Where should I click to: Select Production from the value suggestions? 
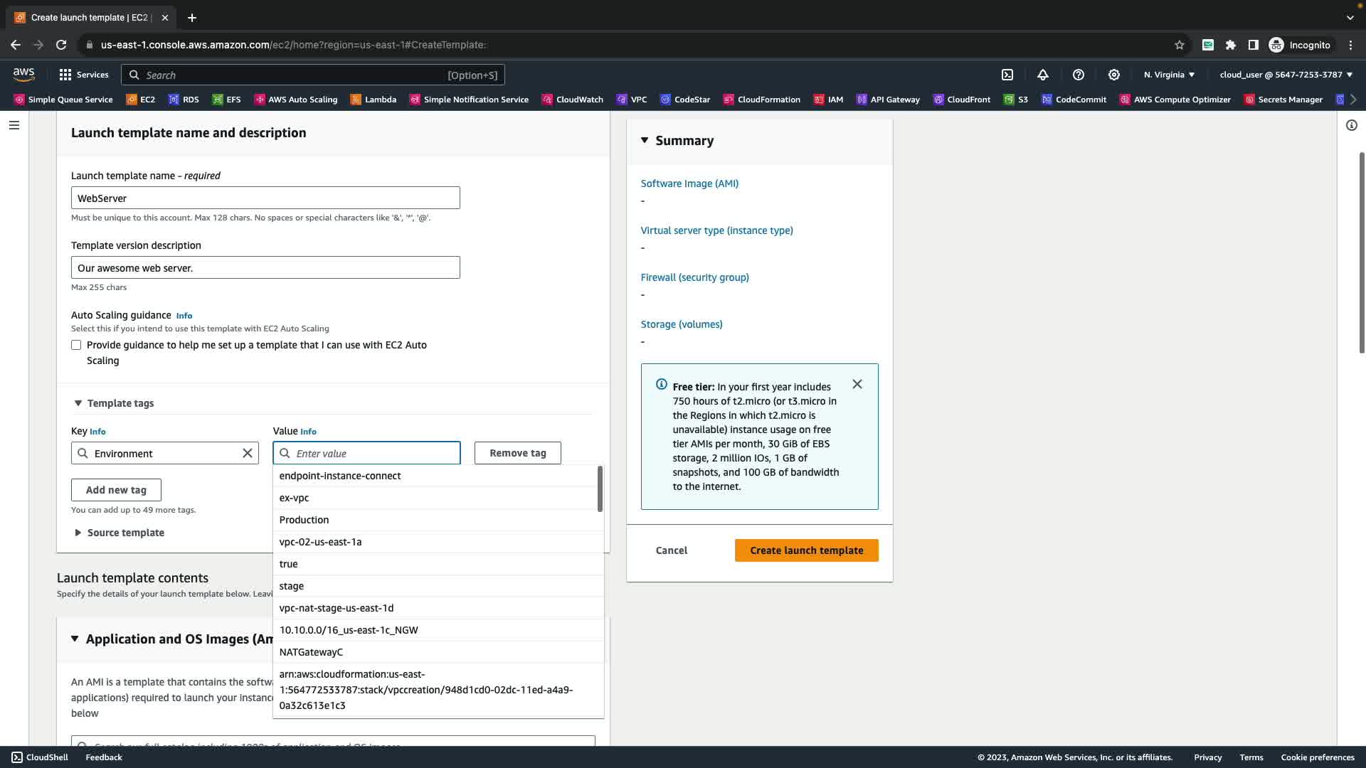click(x=304, y=520)
